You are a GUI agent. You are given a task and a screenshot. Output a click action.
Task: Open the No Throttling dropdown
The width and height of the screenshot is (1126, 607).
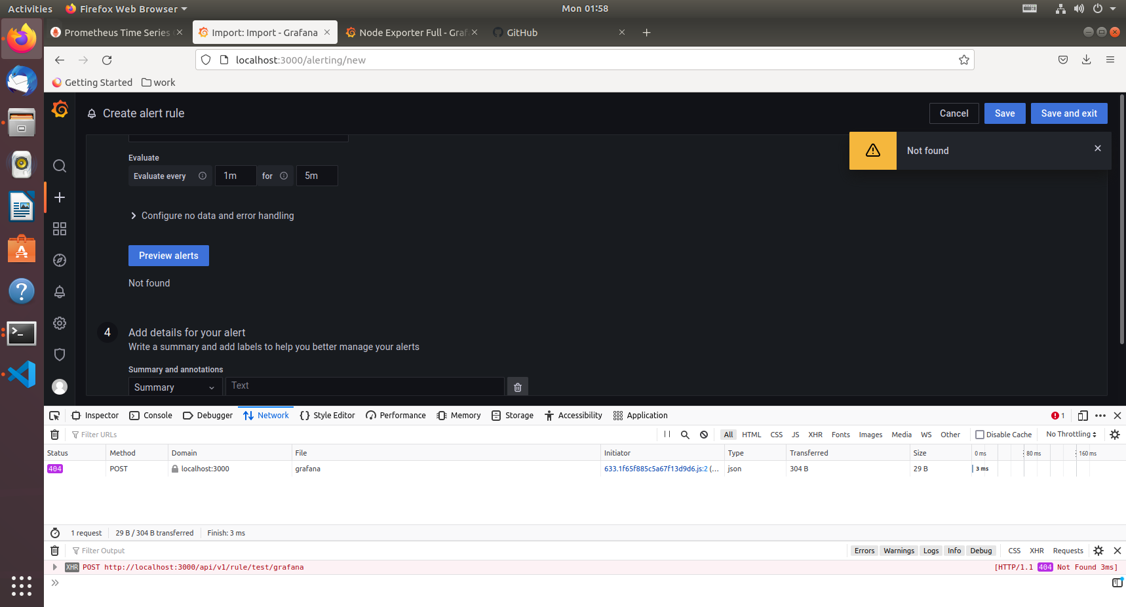(1070, 434)
